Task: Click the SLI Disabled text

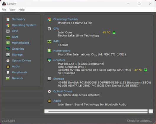Action: [66, 73]
